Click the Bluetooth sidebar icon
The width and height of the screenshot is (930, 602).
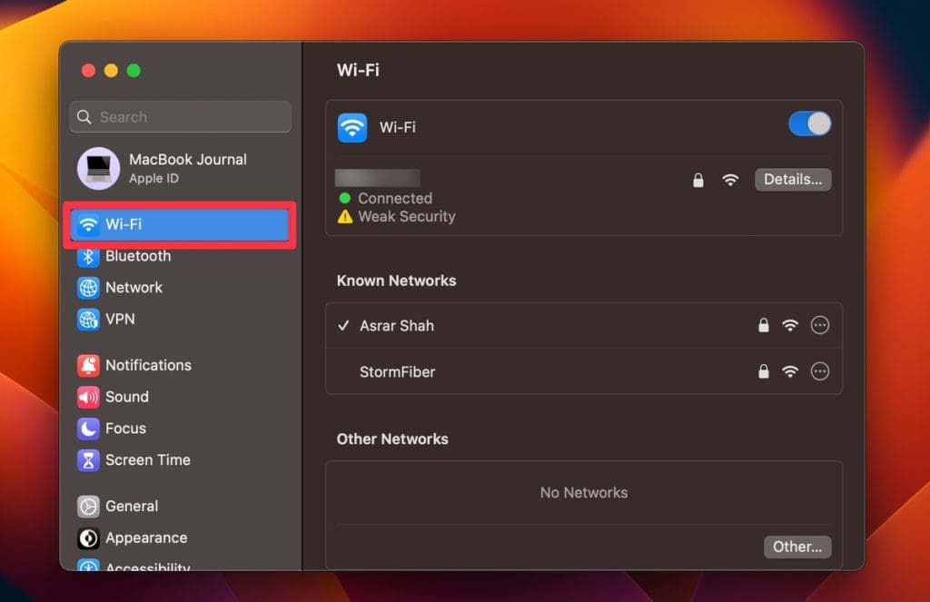(88, 256)
